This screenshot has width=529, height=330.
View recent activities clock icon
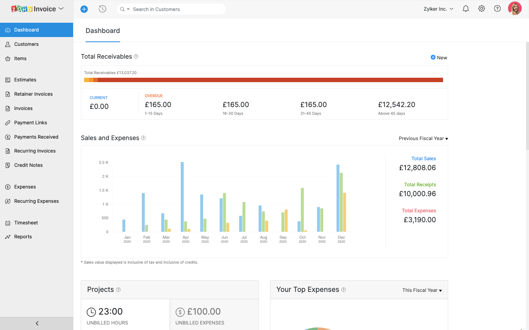(102, 9)
